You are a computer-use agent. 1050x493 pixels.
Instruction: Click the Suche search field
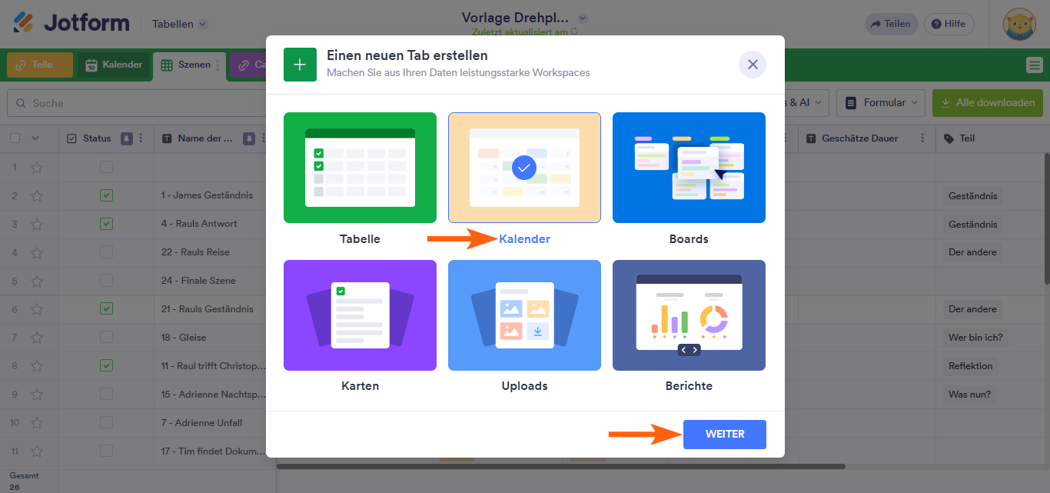[138, 103]
